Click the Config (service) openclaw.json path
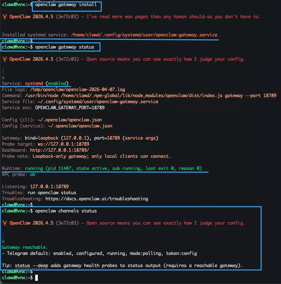This screenshot has height=284, width=281. (x=80, y=126)
